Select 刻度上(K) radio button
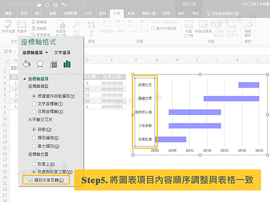 click(x=34, y=164)
